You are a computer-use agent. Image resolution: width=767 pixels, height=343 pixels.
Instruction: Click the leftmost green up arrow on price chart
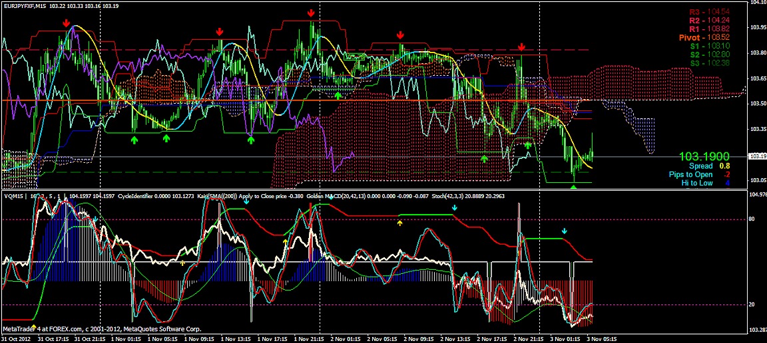click(134, 140)
